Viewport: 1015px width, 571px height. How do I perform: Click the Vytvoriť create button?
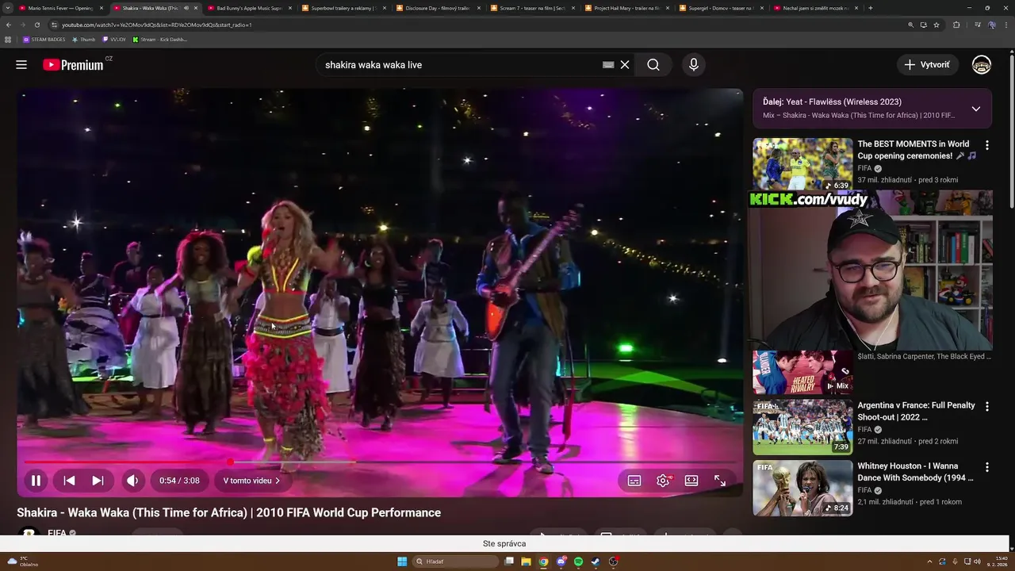[x=928, y=65]
